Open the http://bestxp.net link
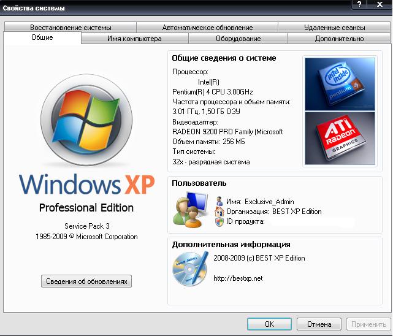393x336 pixels. 238,278
